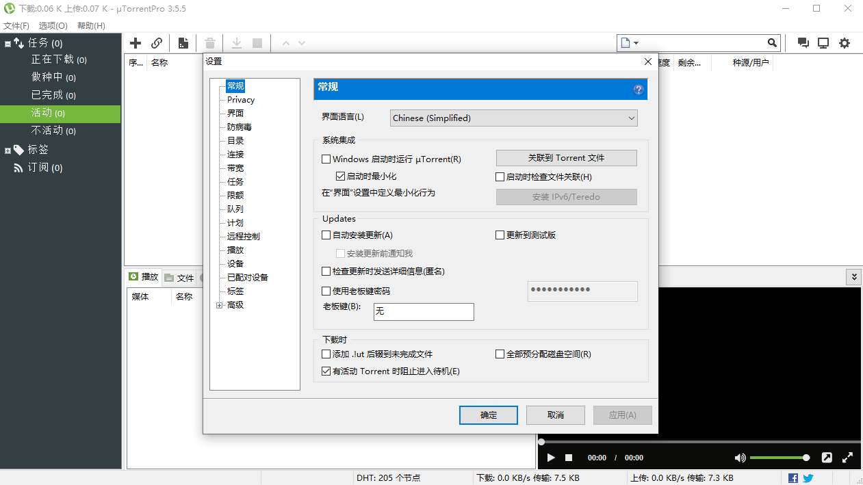
Task: Open the 文件(F) menu
Action: point(16,25)
